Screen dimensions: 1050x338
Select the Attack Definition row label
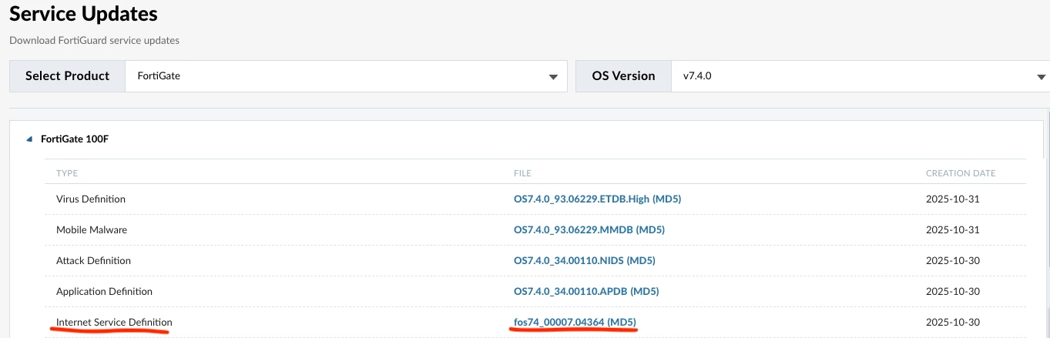pos(93,260)
